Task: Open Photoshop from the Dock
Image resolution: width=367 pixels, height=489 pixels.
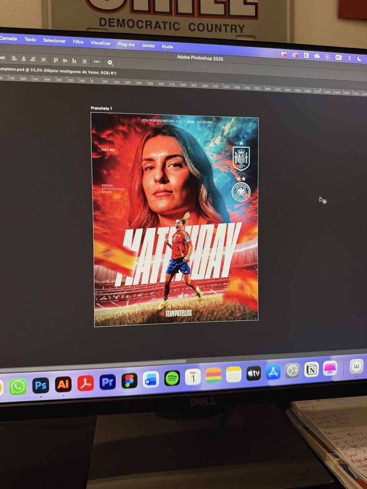Action: [40, 385]
